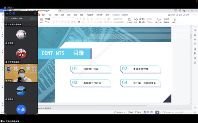This screenshot has width=198, height=123.
Task: Expand the zoom percentage dropdown
Action: [169, 112]
